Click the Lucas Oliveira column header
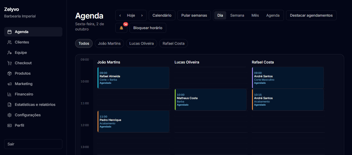352x155 pixels. (x=187, y=62)
